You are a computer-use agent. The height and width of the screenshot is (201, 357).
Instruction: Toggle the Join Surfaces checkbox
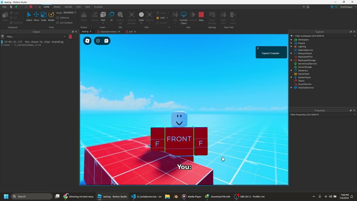pyautogui.click(x=57, y=23)
